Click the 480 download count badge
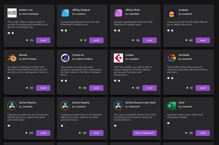 [138, 88]
